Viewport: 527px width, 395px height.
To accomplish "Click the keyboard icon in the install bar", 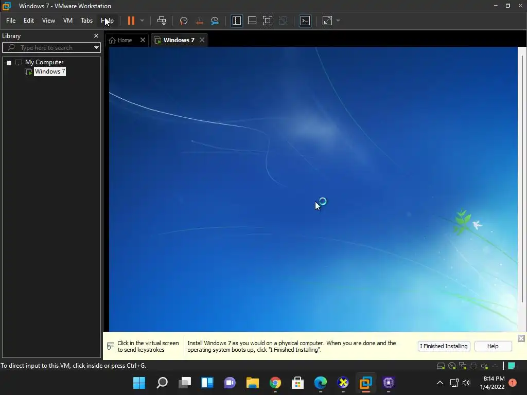I will tap(110, 346).
